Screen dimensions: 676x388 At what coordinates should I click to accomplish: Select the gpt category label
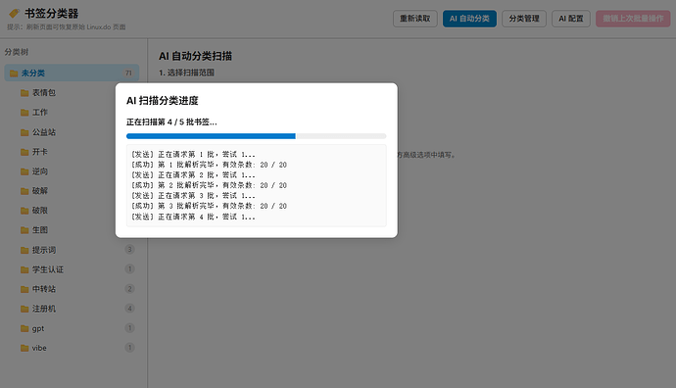(38, 329)
